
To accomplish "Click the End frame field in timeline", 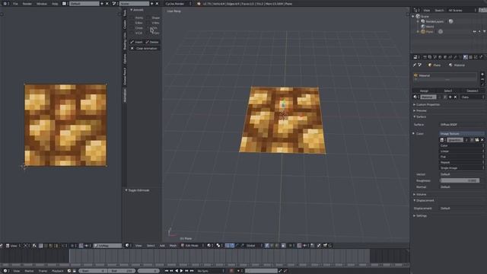I will pos(122,271).
